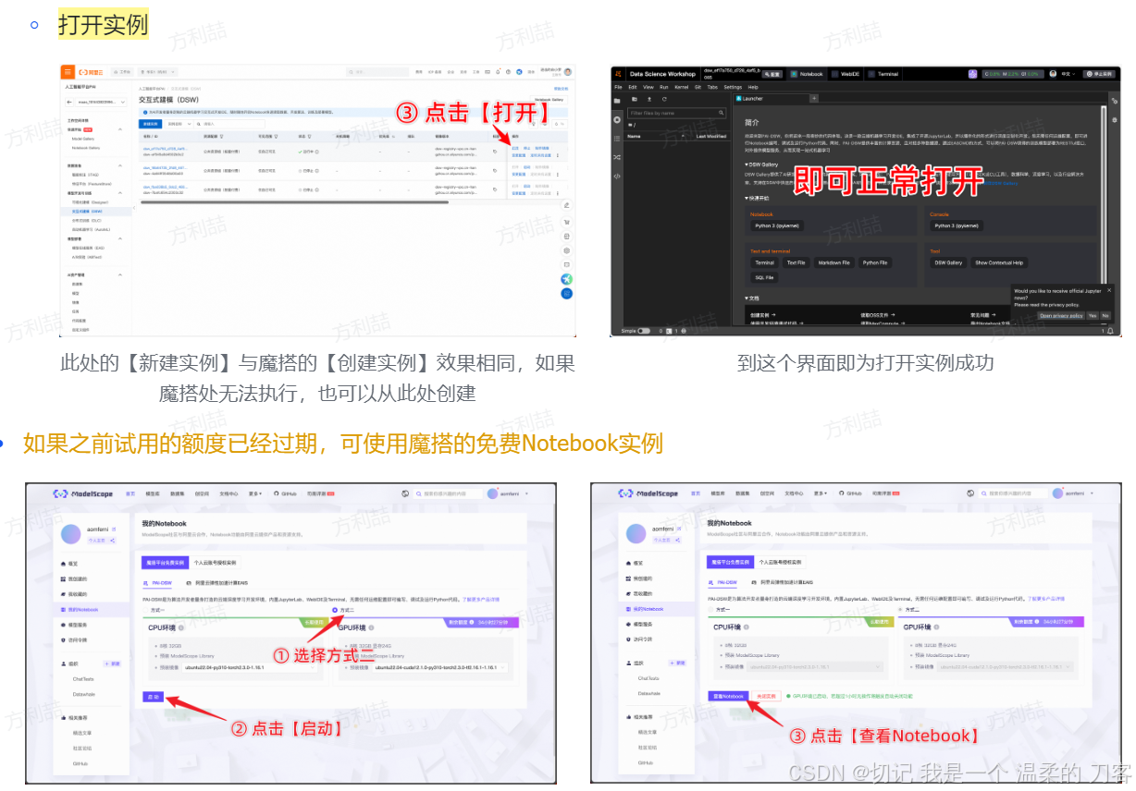Click the upload files icon in JupyterLab file browser
1136x791 pixels.
(649, 98)
